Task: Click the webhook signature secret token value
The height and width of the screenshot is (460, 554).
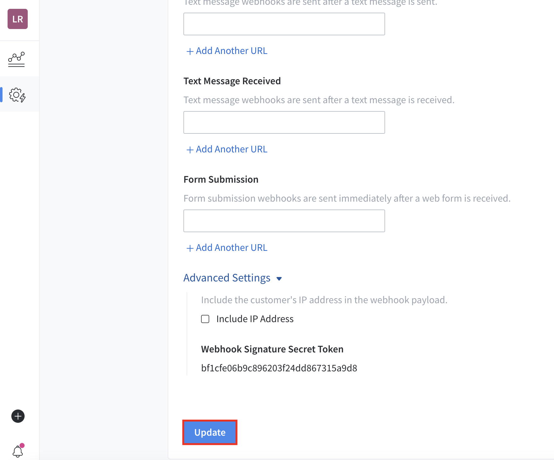Action: (279, 368)
